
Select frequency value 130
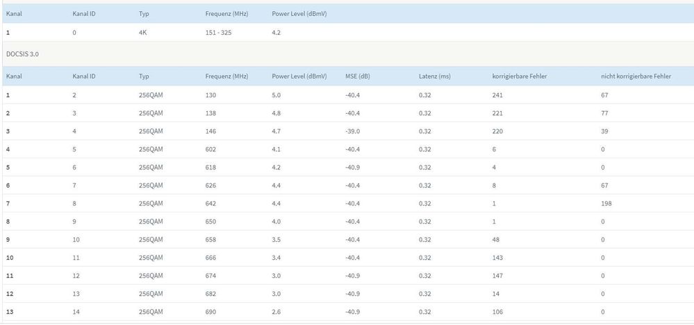pos(210,95)
